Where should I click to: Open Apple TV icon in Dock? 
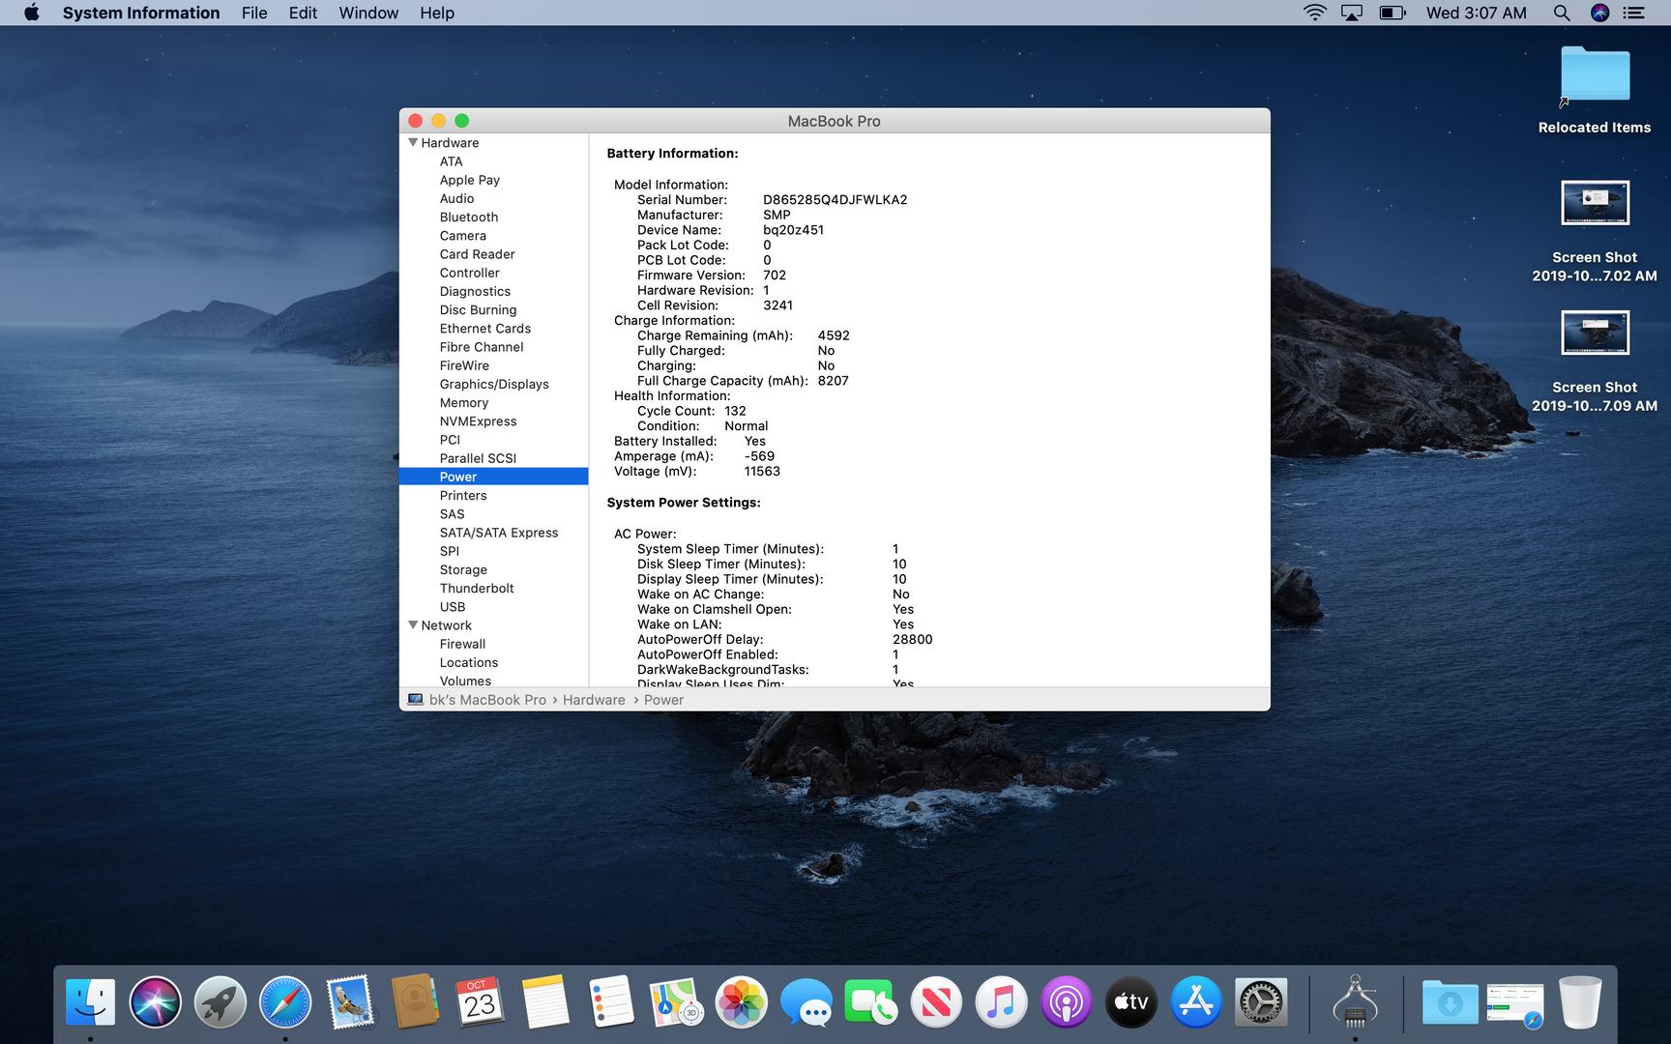(1130, 1002)
